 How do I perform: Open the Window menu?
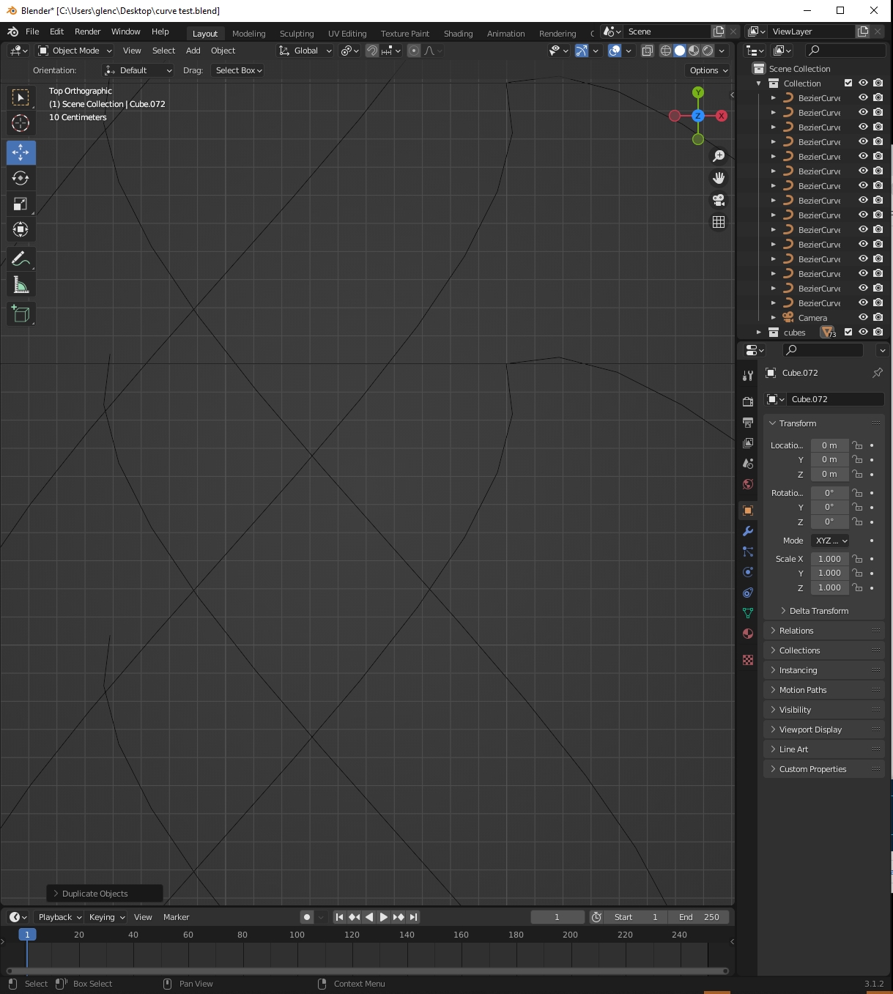tap(125, 31)
